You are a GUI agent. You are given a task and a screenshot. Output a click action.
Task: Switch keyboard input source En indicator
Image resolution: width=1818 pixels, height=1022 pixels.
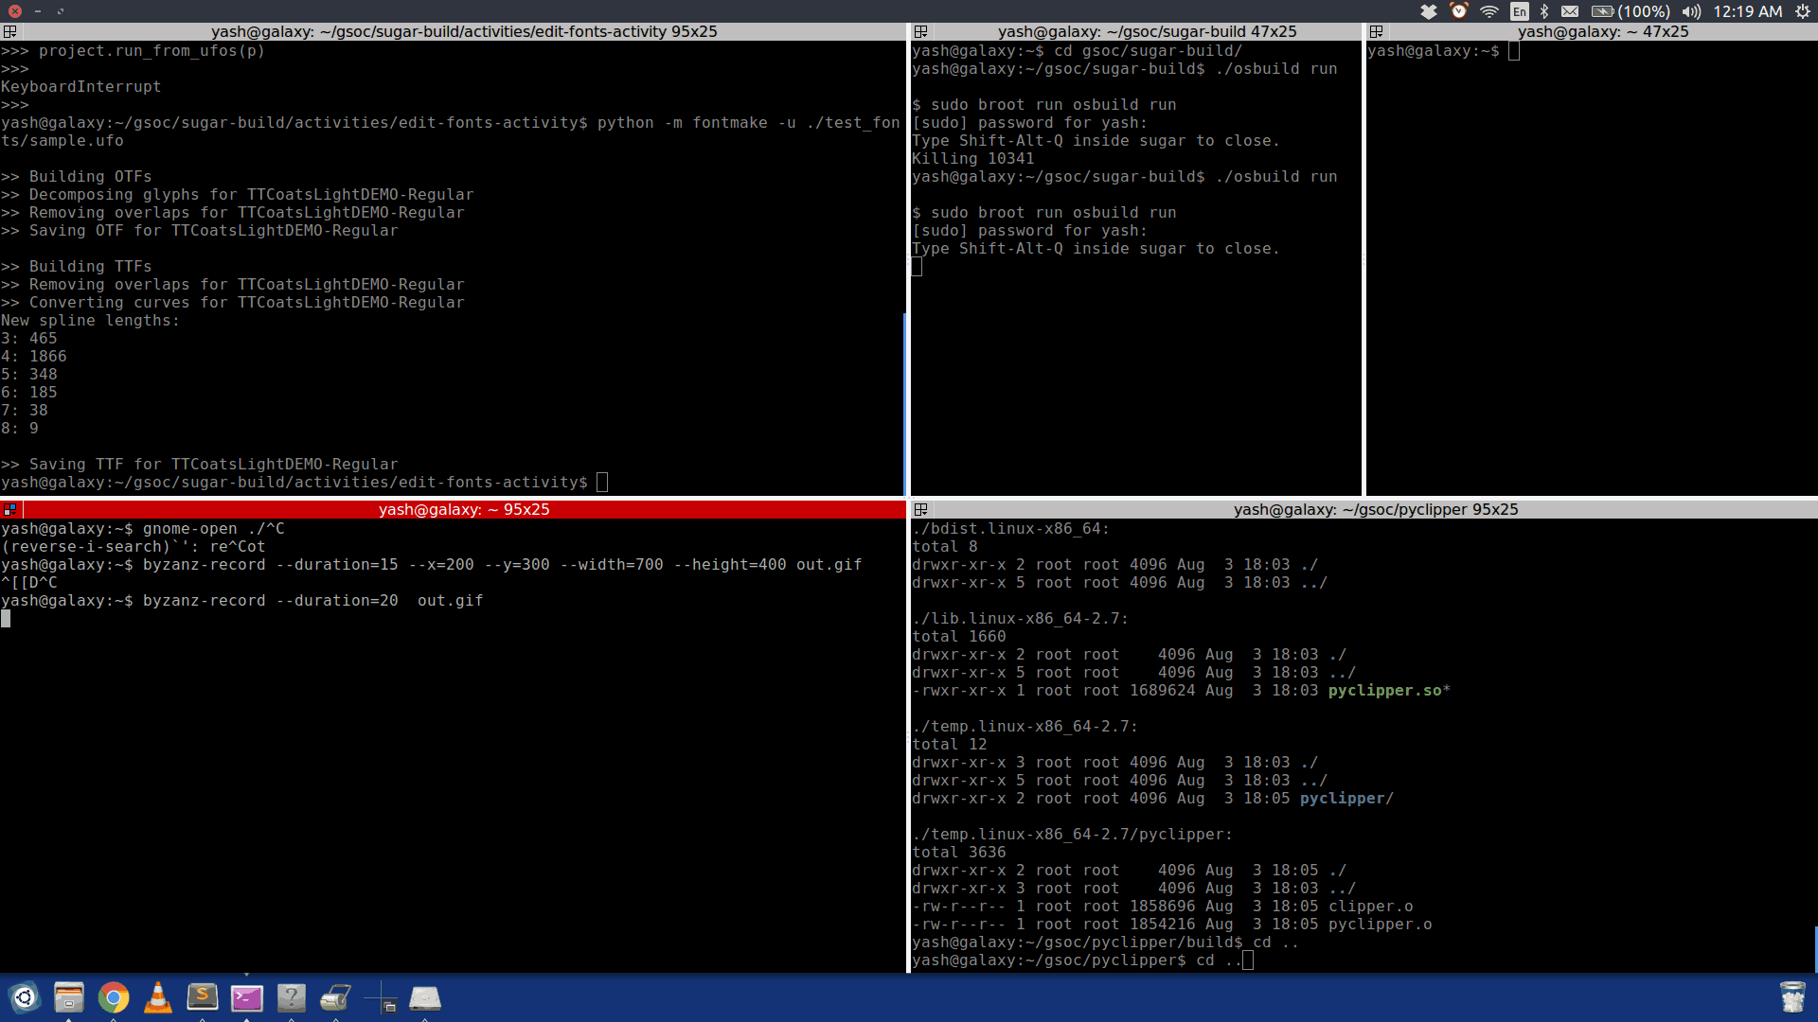click(1519, 11)
